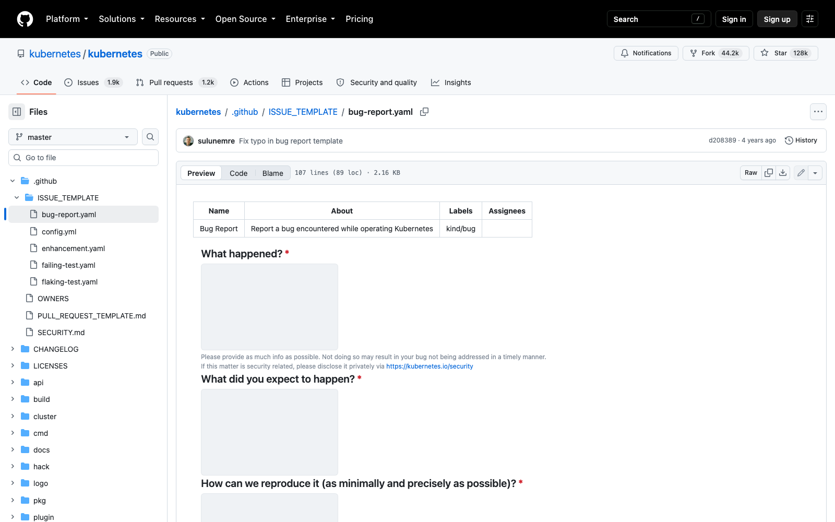Image resolution: width=835 pixels, height=522 pixels.
Task: Open PULL_REQUEST_TEMPLATE.md file
Action: tap(83, 315)
